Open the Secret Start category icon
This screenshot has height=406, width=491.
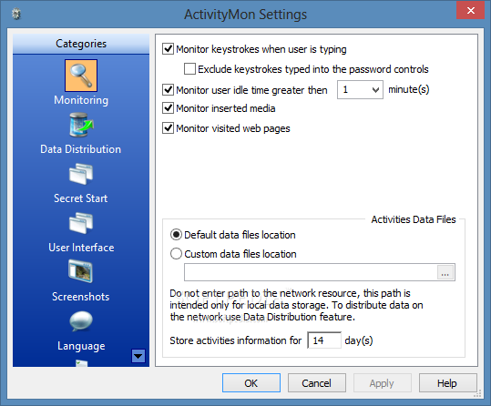(x=81, y=174)
